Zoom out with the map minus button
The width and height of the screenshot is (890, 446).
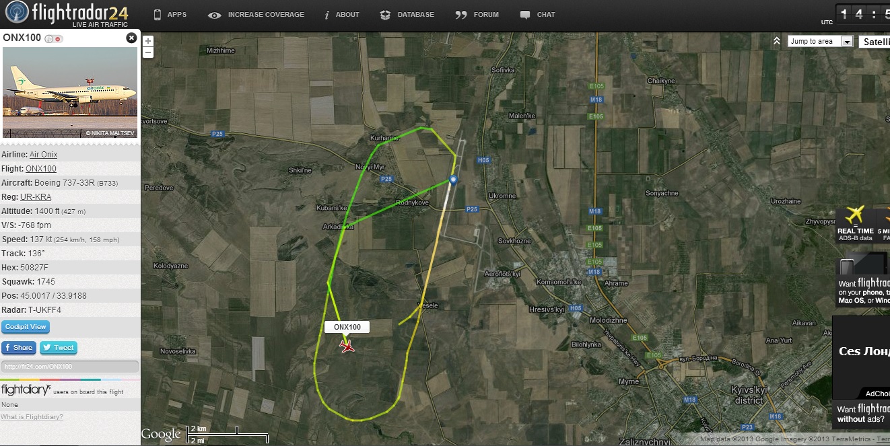click(148, 52)
